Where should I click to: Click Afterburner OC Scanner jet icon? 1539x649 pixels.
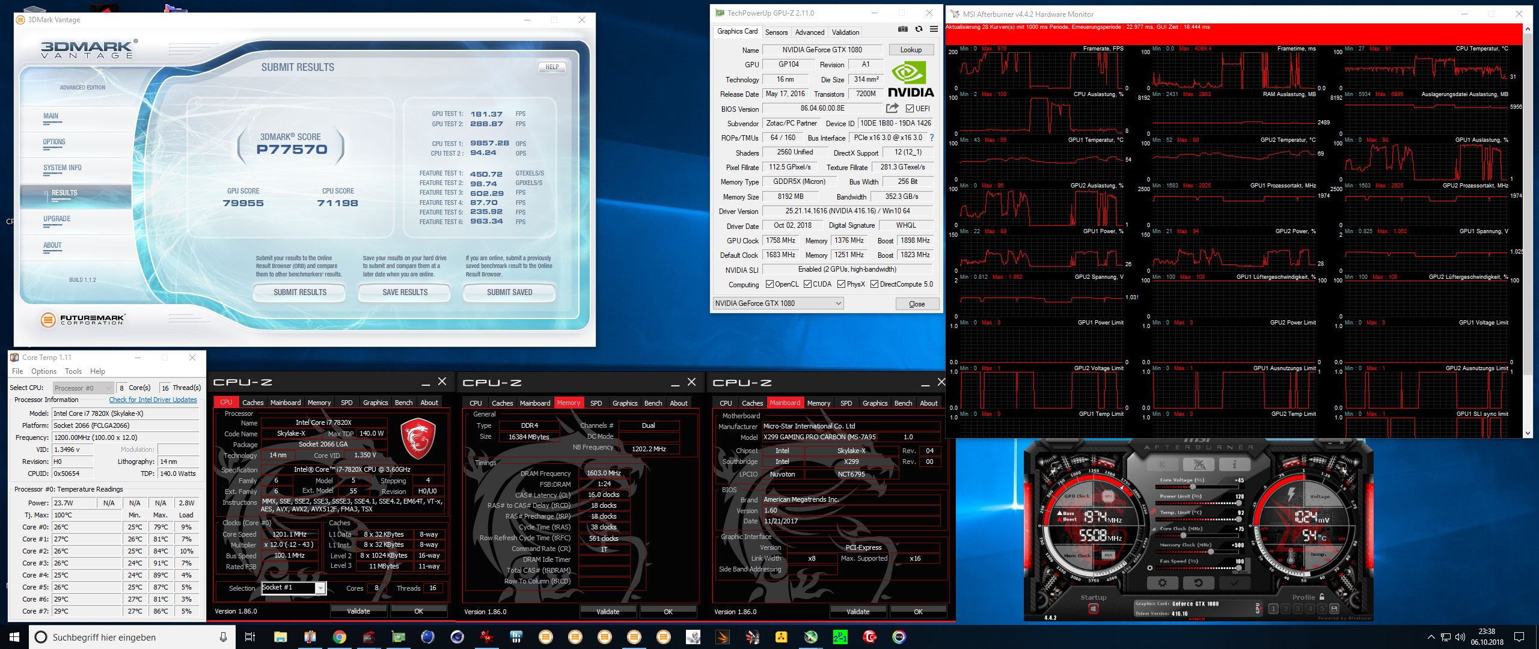point(1199,464)
